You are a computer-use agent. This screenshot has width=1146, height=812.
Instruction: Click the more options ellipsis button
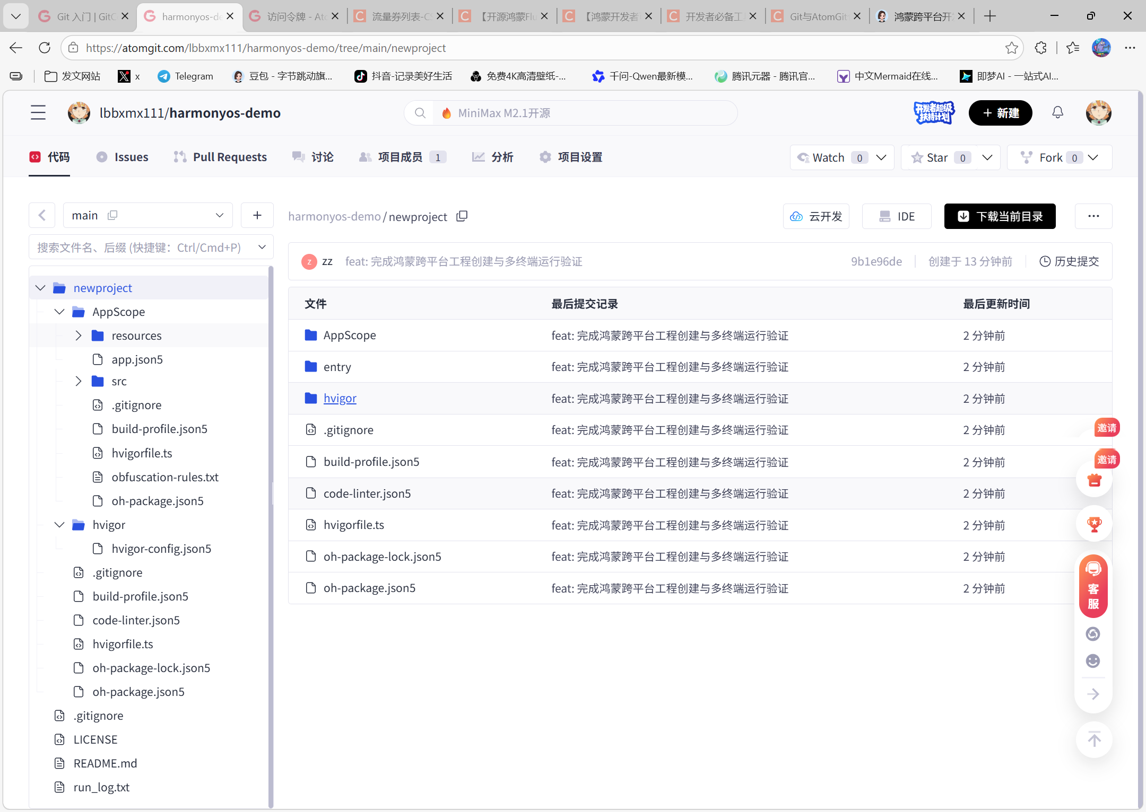pyautogui.click(x=1093, y=216)
